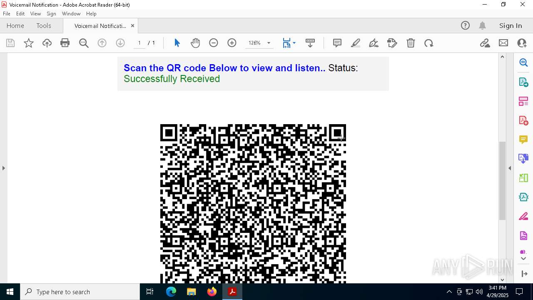Image resolution: width=533 pixels, height=300 pixels.
Task: Click the request signatures icon
Action: click(x=392, y=43)
